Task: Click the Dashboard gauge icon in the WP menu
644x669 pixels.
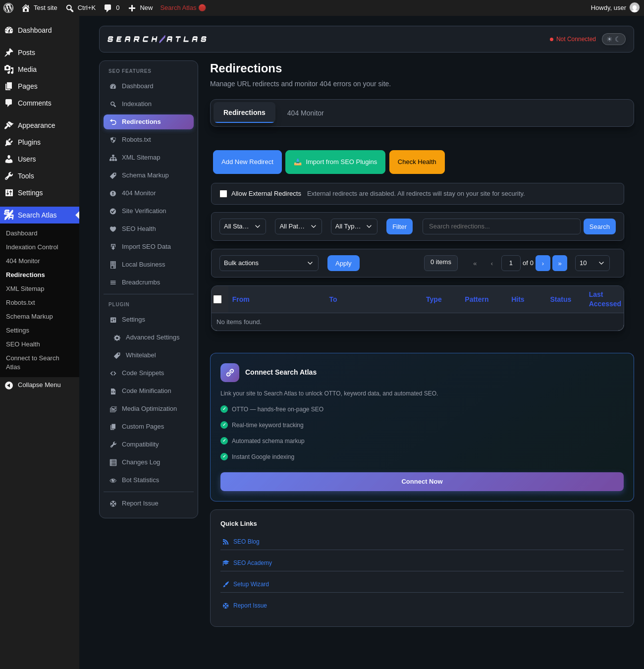Action: point(9,30)
